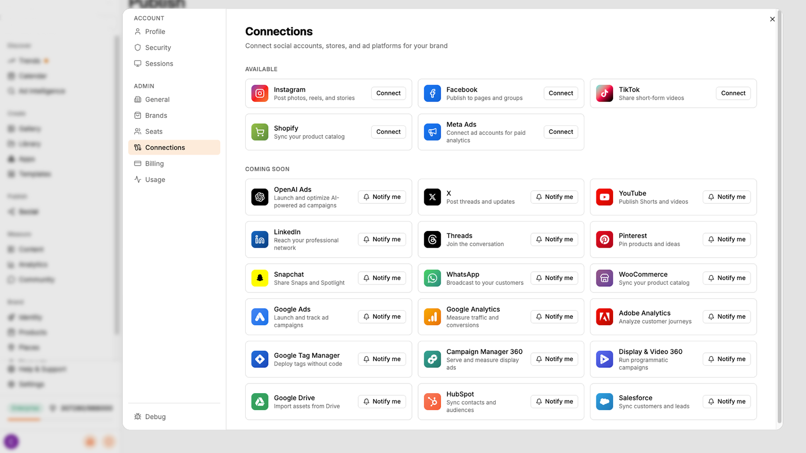This screenshot has width=806, height=453.
Task: Get notified about Google Analytics
Action: [x=554, y=317]
